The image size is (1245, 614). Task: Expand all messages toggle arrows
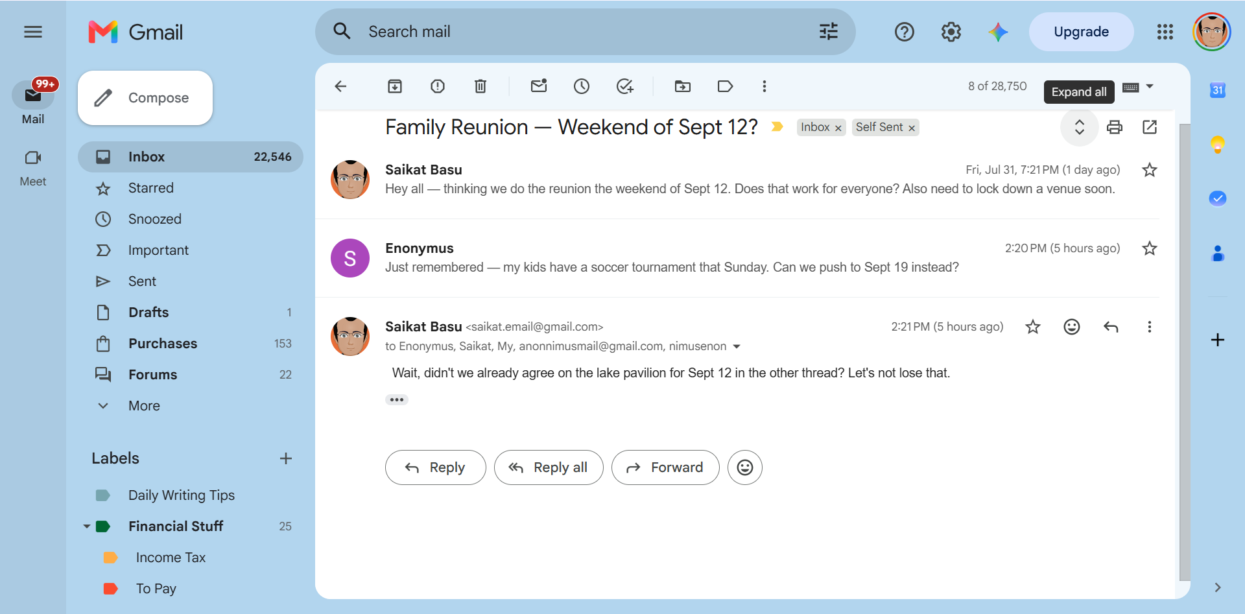[x=1080, y=127]
